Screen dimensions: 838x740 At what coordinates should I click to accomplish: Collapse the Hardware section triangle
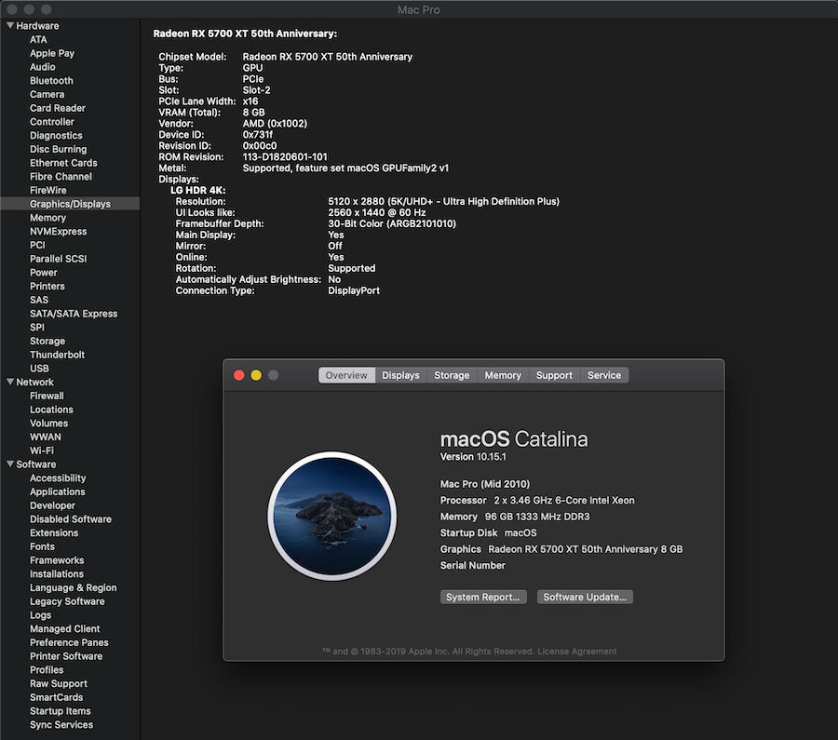pyautogui.click(x=10, y=25)
